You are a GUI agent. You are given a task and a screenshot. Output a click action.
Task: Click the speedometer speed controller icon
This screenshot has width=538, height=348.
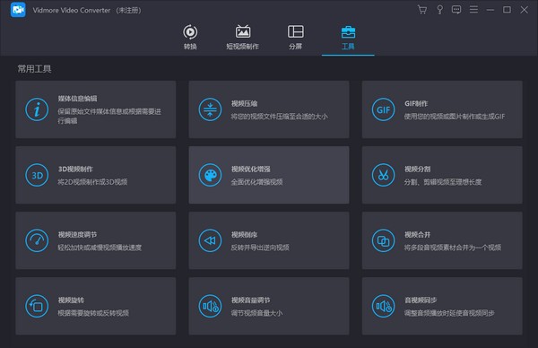[37, 240]
